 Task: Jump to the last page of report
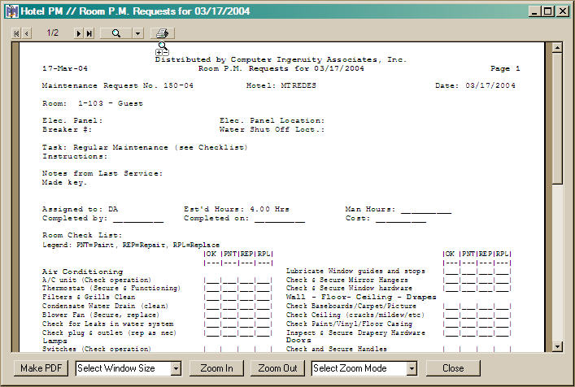[x=89, y=33]
